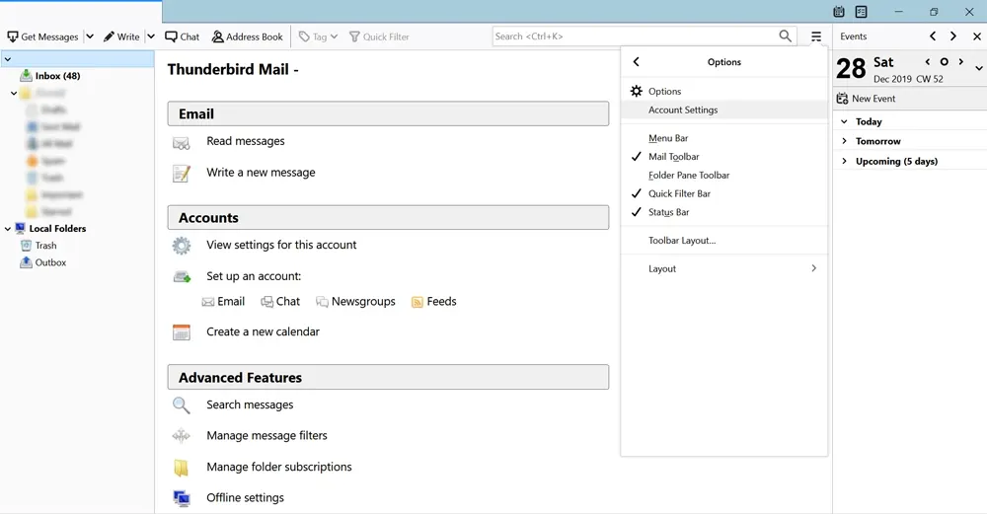
Task: Click the Set up an account icon
Action: pyautogui.click(x=182, y=276)
